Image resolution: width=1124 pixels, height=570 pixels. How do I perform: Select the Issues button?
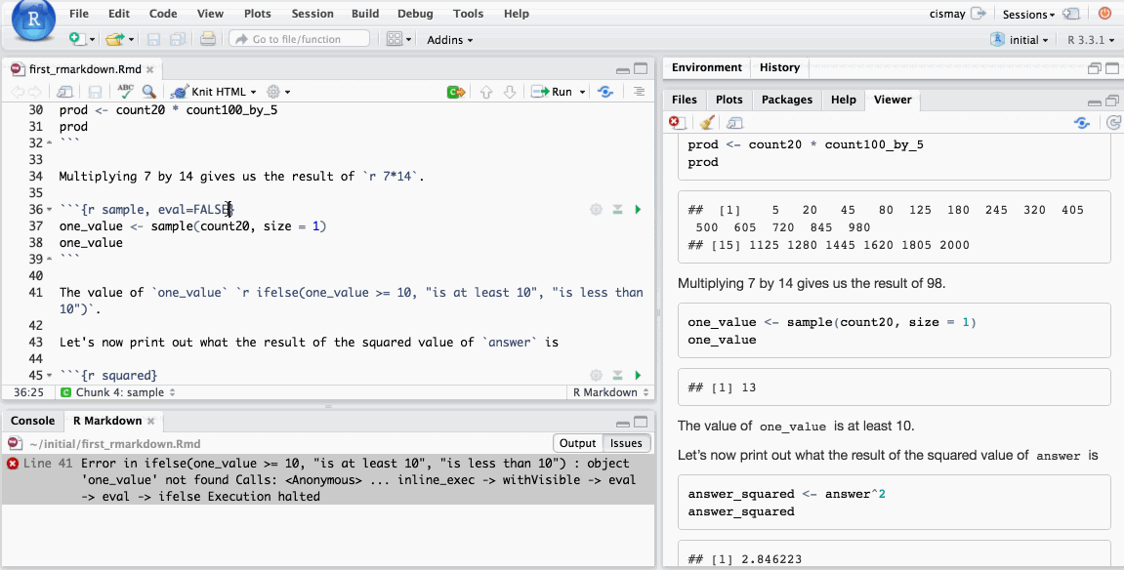[x=626, y=443]
